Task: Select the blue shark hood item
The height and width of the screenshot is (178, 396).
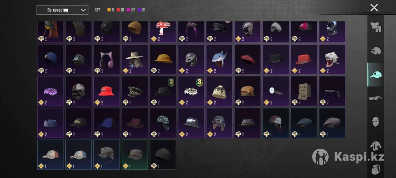Action: 219,59
